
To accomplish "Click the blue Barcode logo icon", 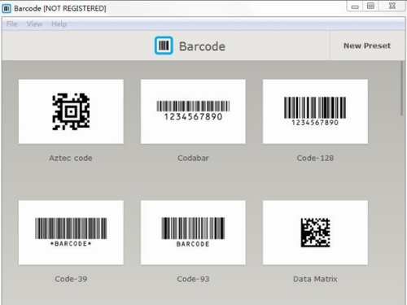I will pyautogui.click(x=164, y=46).
